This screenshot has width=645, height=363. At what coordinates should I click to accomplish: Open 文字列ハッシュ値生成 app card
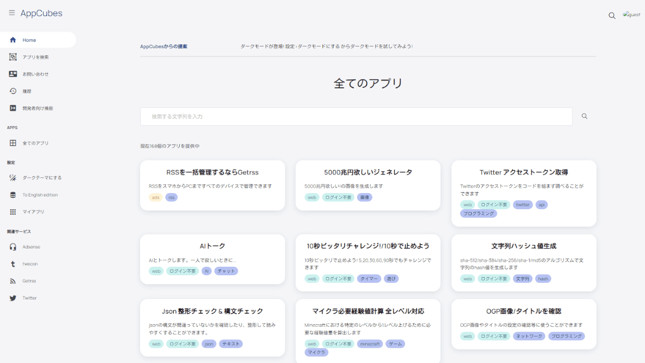(x=524, y=263)
